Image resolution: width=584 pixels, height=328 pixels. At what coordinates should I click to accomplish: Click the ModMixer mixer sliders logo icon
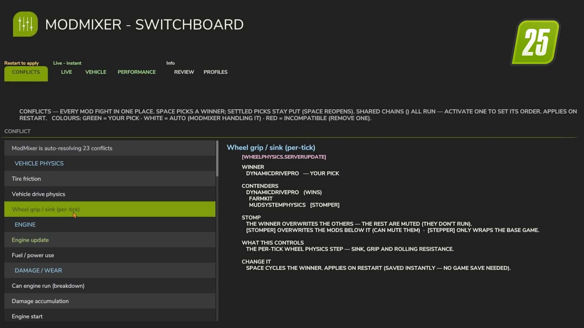25,24
